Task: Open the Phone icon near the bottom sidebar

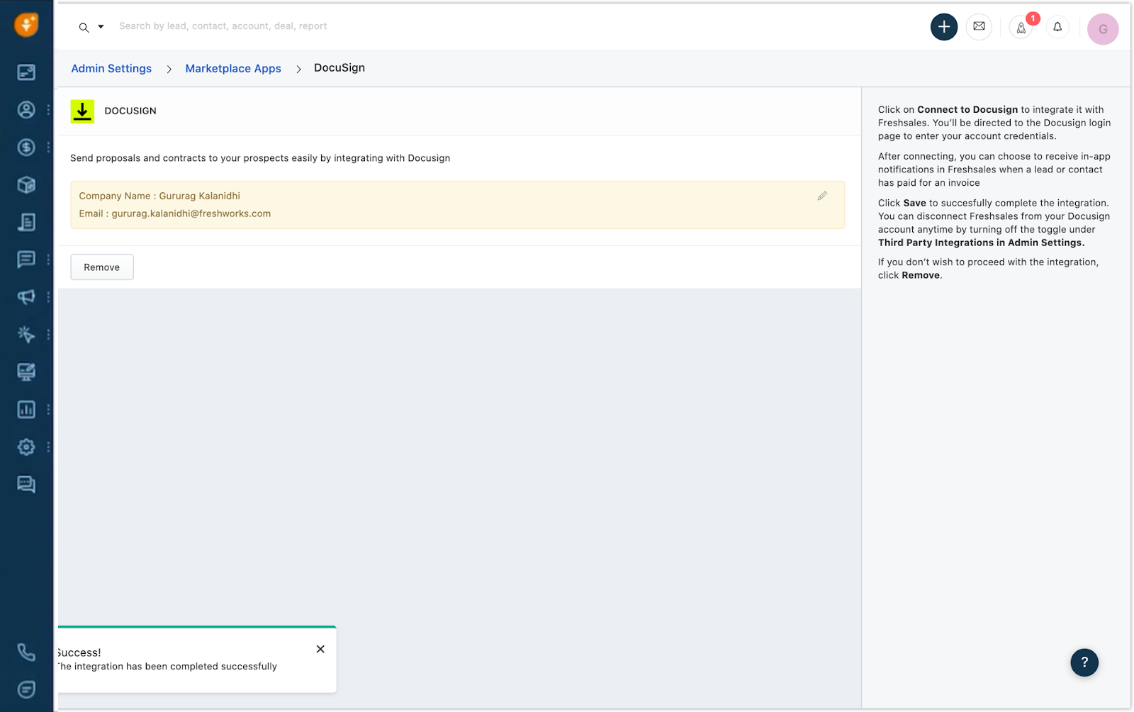Action: point(26,652)
